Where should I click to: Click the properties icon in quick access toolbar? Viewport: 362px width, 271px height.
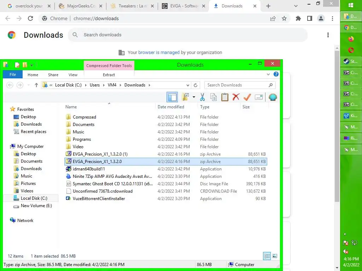pyautogui.click(x=17, y=65)
